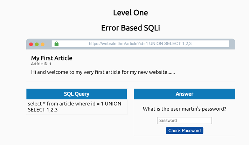
Task: Click the green padlock icon in URL bar
Action: 56,44
